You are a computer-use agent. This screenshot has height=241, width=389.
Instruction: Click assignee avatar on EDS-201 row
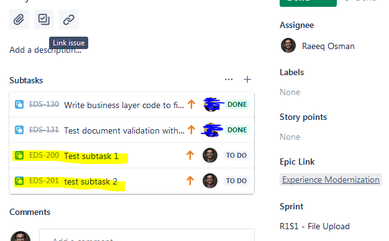[210, 181]
